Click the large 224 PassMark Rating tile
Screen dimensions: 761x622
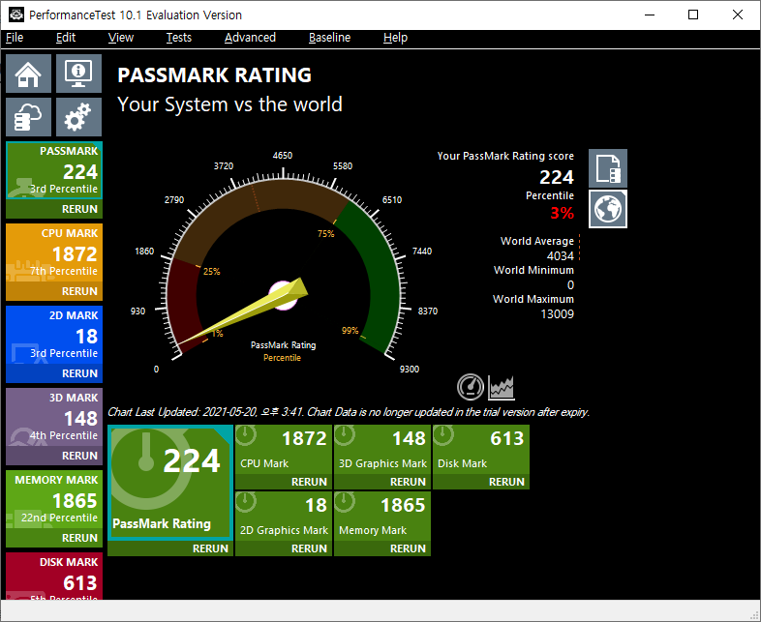pos(170,483)
